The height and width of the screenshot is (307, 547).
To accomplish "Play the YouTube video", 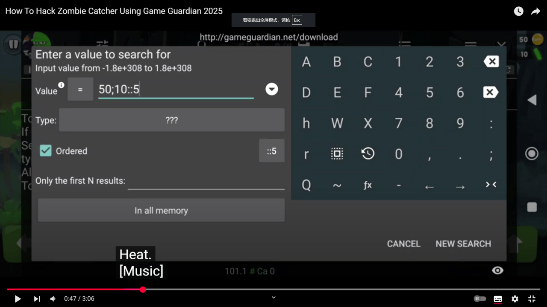I will [x=18, y=299].
